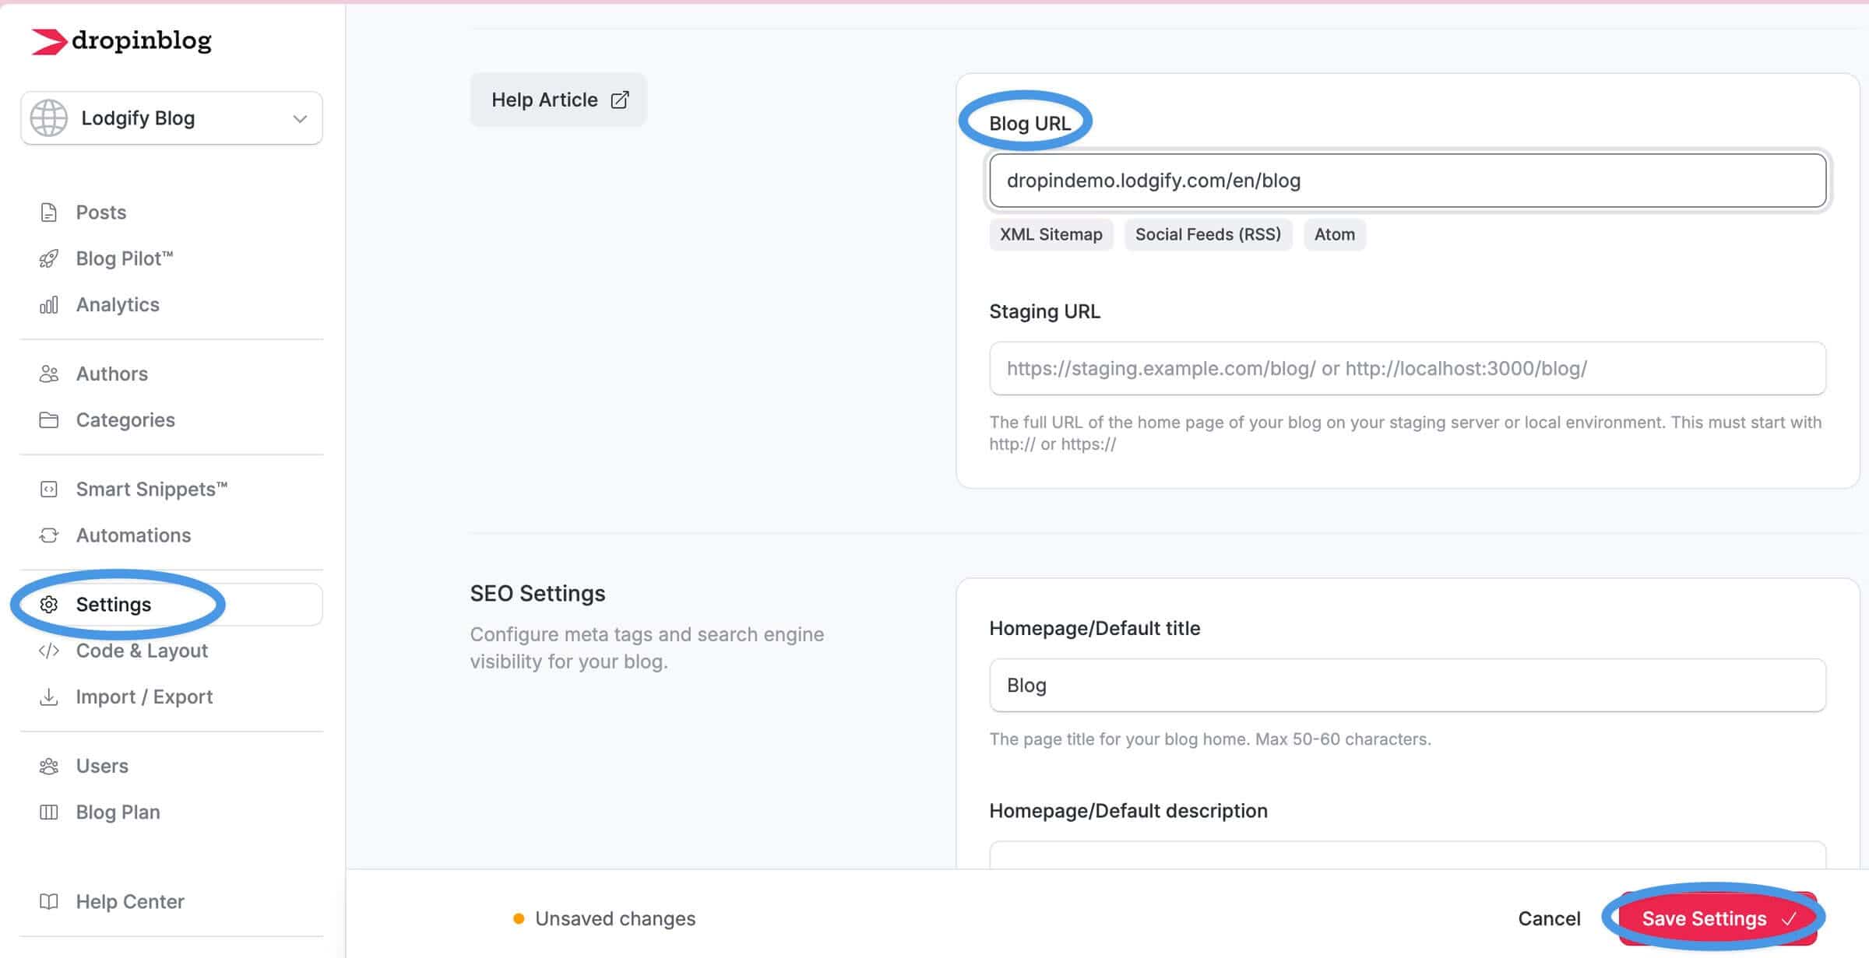Click the globe icon beside Lodgify Blog
The height and width of the screenshot is (958, 1869).
[x=48, y=118]
